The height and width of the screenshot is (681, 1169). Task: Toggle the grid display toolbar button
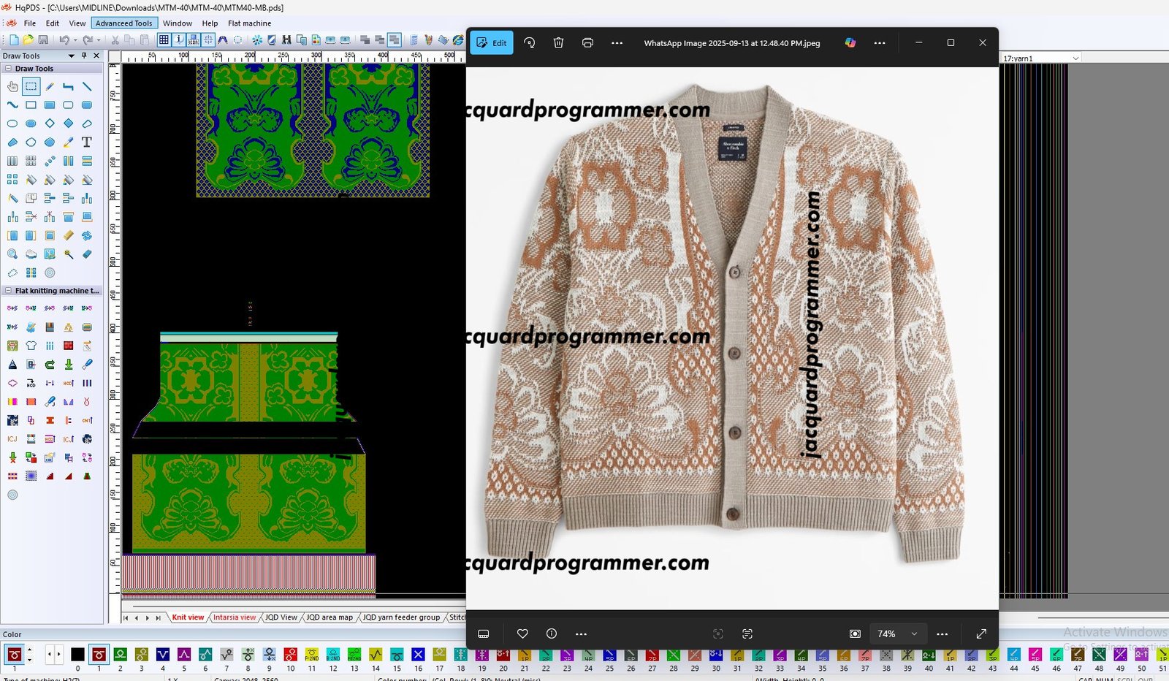164,40
